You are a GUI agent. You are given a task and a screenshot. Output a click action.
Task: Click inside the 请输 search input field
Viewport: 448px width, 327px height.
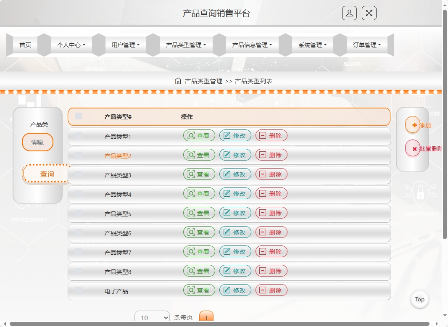coord(37,142)
